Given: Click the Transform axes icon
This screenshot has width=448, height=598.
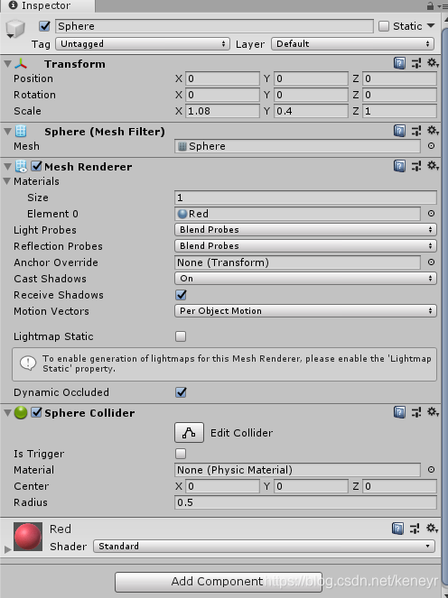Looking at the screenshot, I should pos(21,64).
